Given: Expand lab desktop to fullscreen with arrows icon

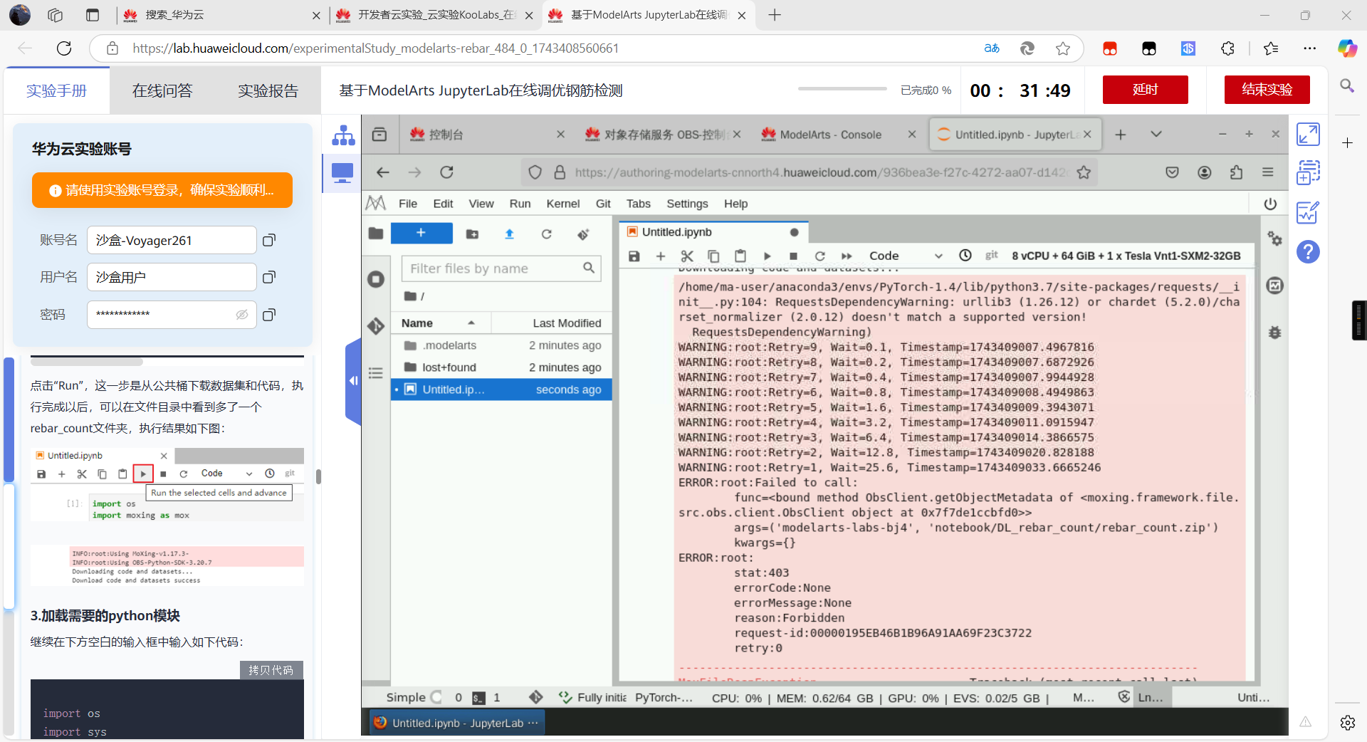Looking at the screenshot, I should point(1308,135).
